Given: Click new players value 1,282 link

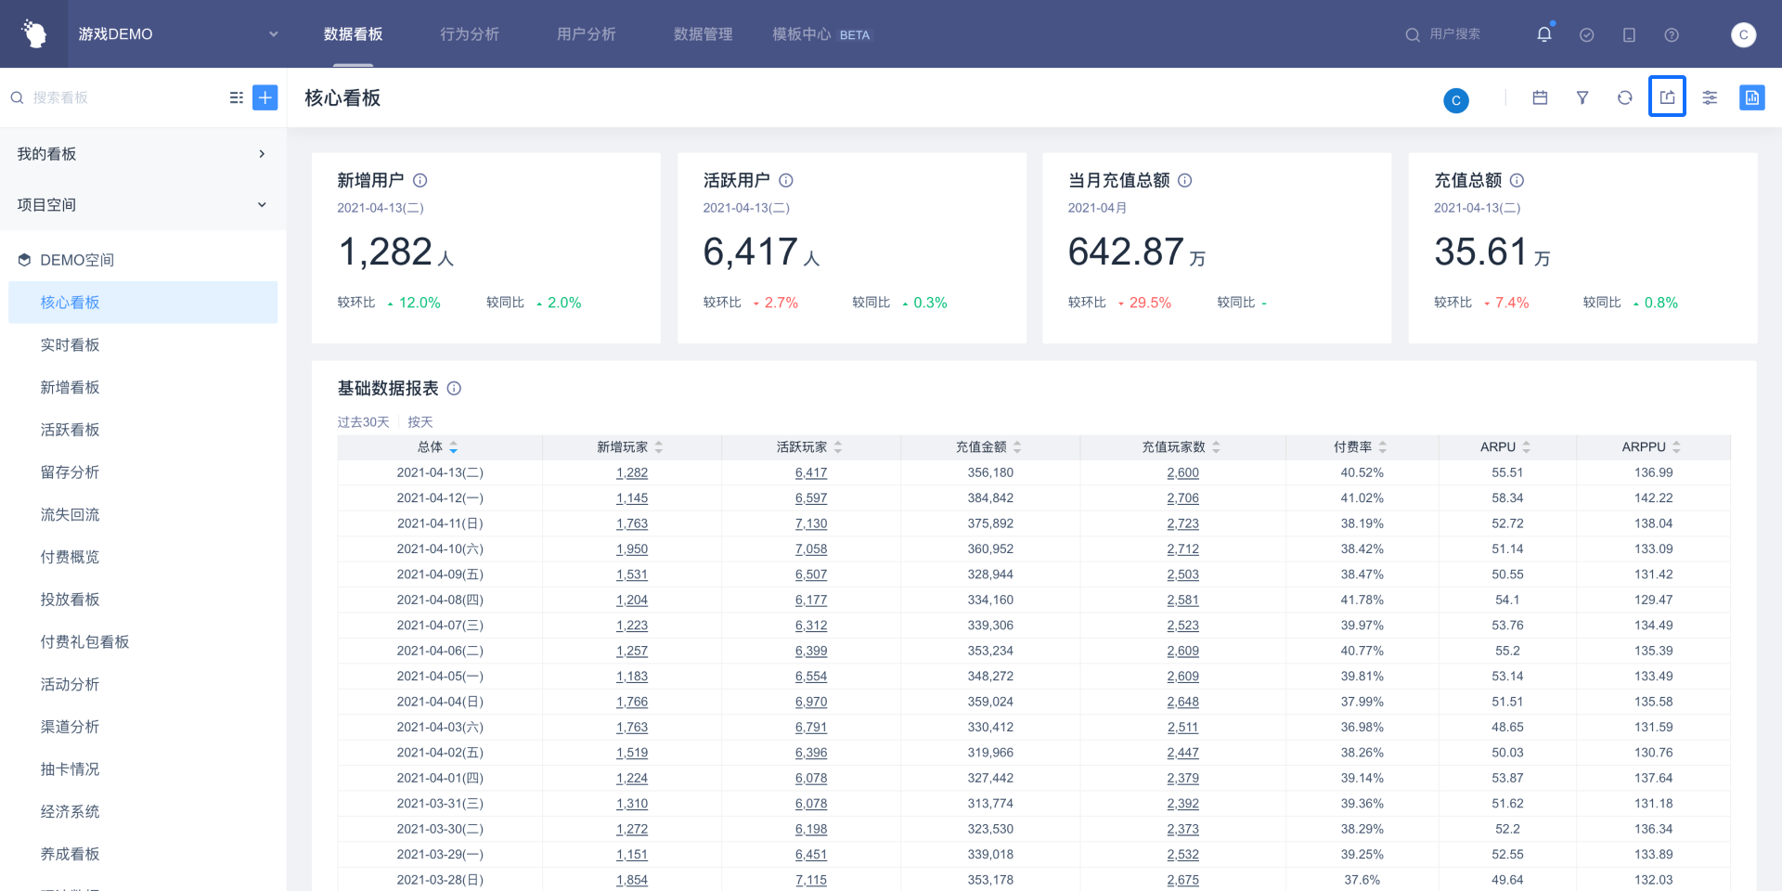Looking at the screenshot, I should (x=631, y=472).
